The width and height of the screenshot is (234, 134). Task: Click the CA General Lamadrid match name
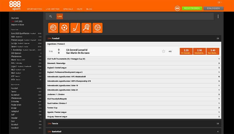click(x=77, y=50)
